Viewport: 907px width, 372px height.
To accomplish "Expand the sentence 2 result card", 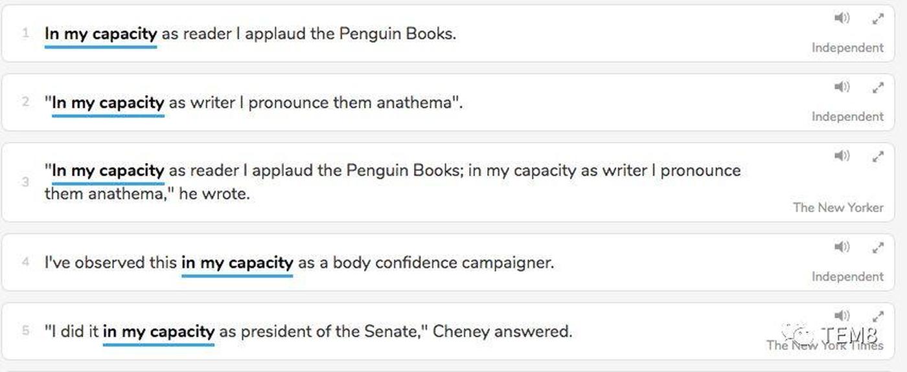I will [878, 87].
